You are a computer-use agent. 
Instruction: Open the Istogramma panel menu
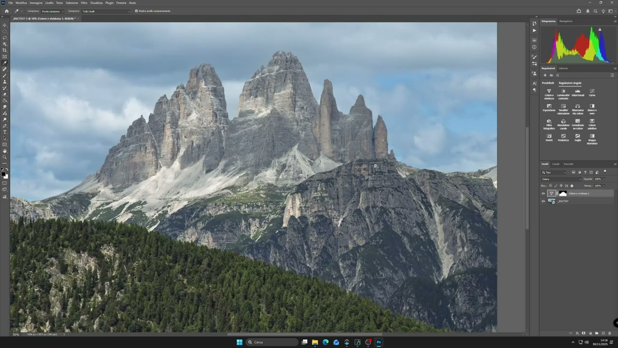[615, 21]
